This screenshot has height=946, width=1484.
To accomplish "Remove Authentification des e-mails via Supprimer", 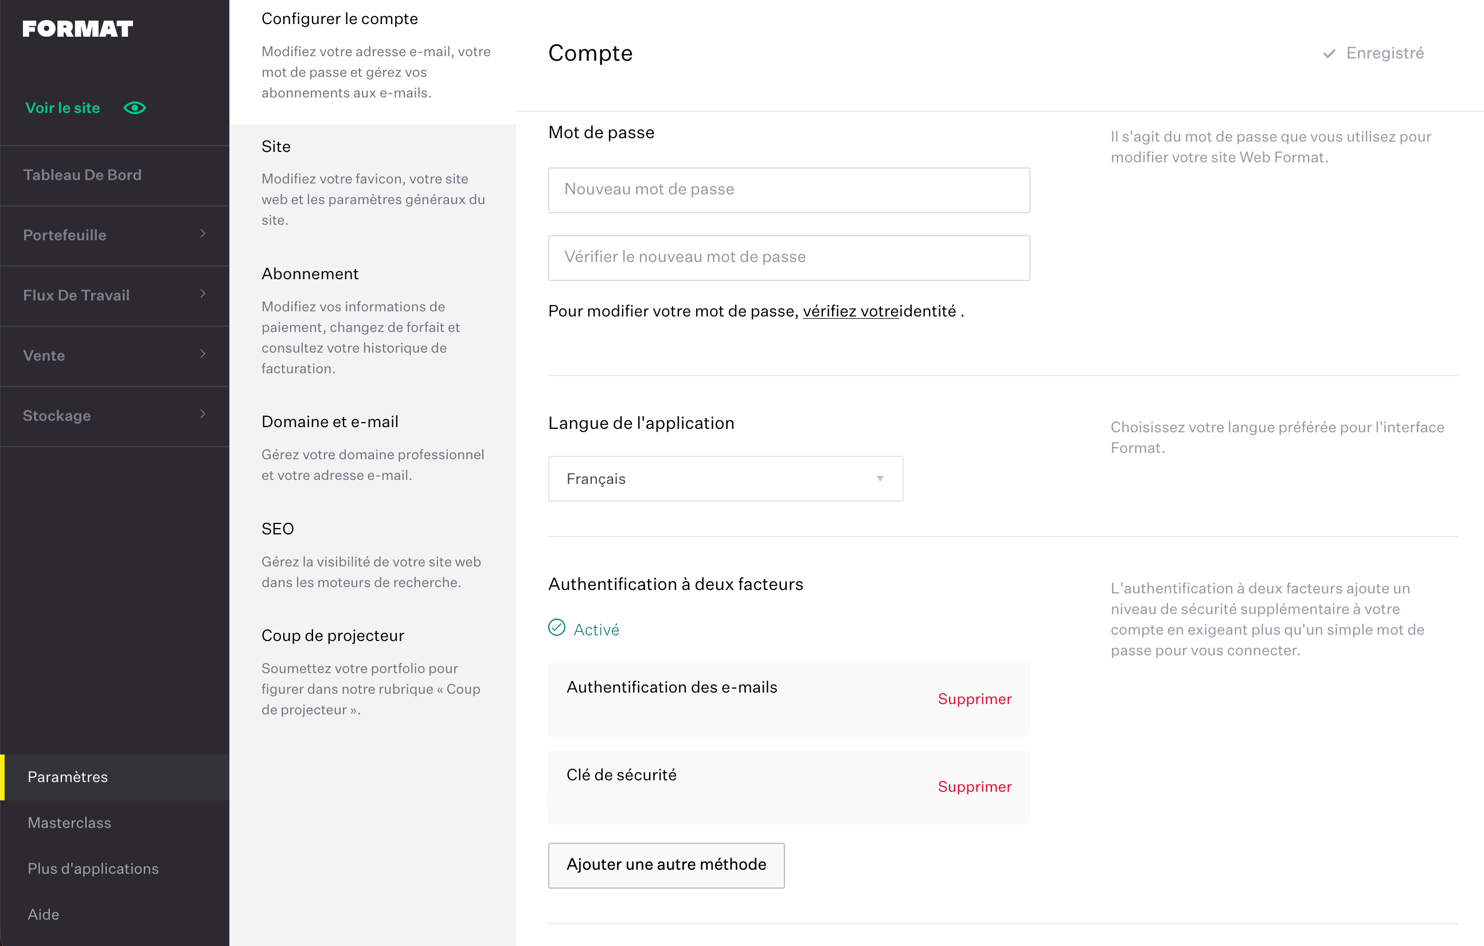I will (x=974, y=699).
